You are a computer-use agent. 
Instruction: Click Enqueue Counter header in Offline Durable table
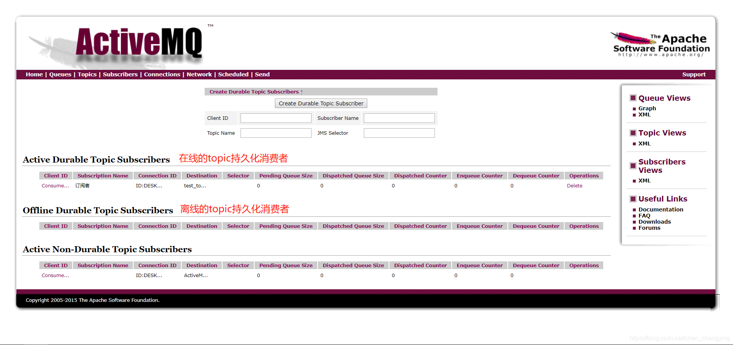480,226
